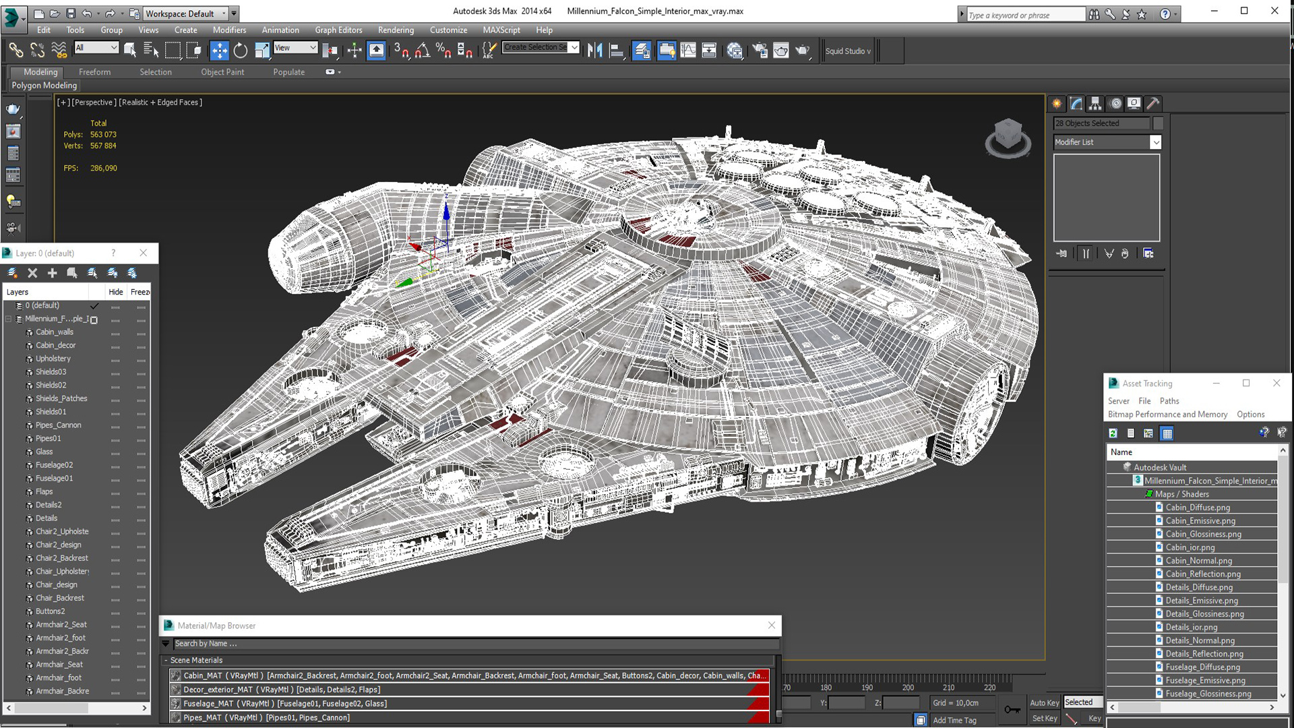
Task: Click Delete layer X icon in Layer dialog
Action: 32,273
